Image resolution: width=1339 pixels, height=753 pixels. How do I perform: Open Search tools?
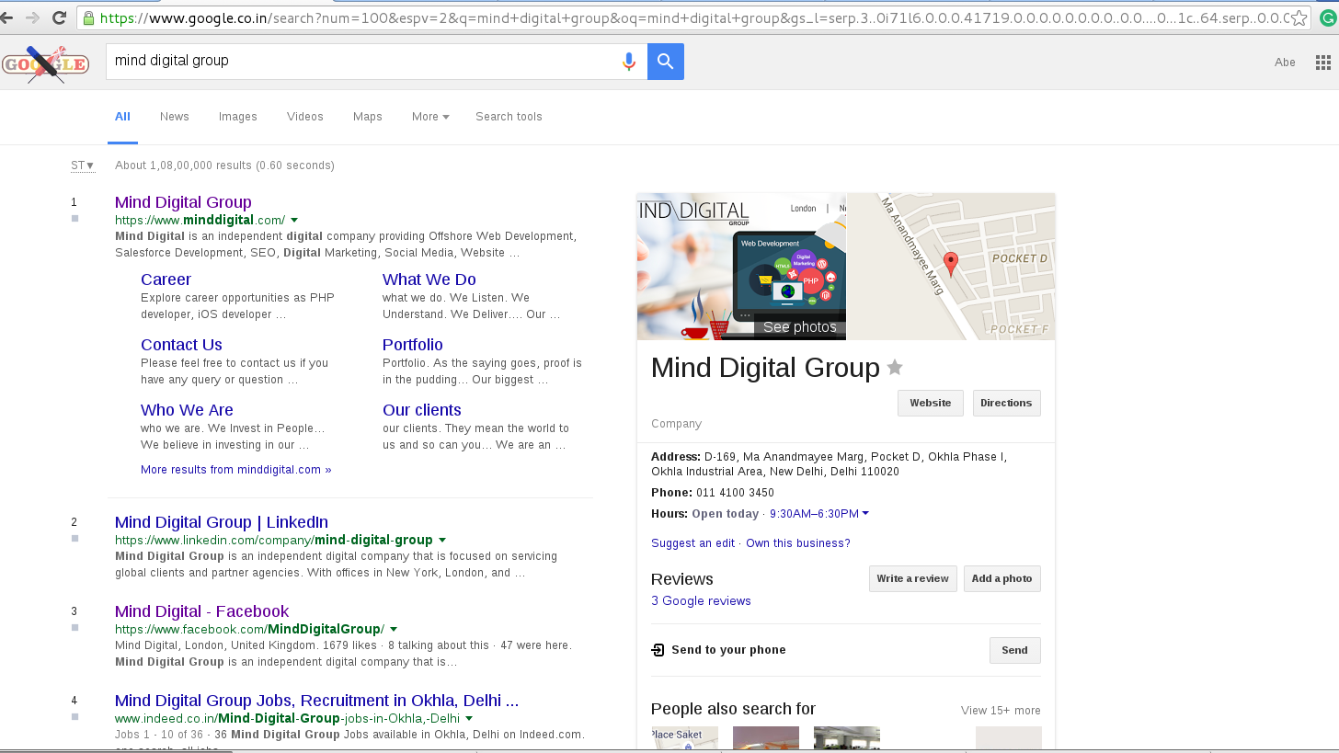coord(509,117)
